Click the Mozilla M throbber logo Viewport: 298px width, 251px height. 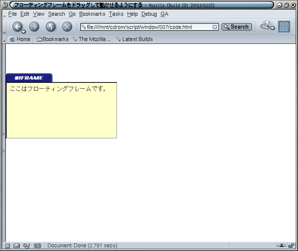pos(284,27)
